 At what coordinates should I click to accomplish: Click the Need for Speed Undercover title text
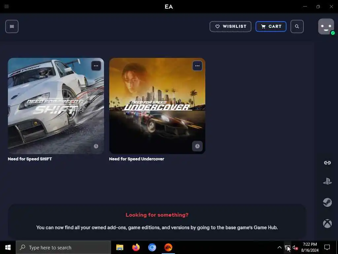click(137, 159)
